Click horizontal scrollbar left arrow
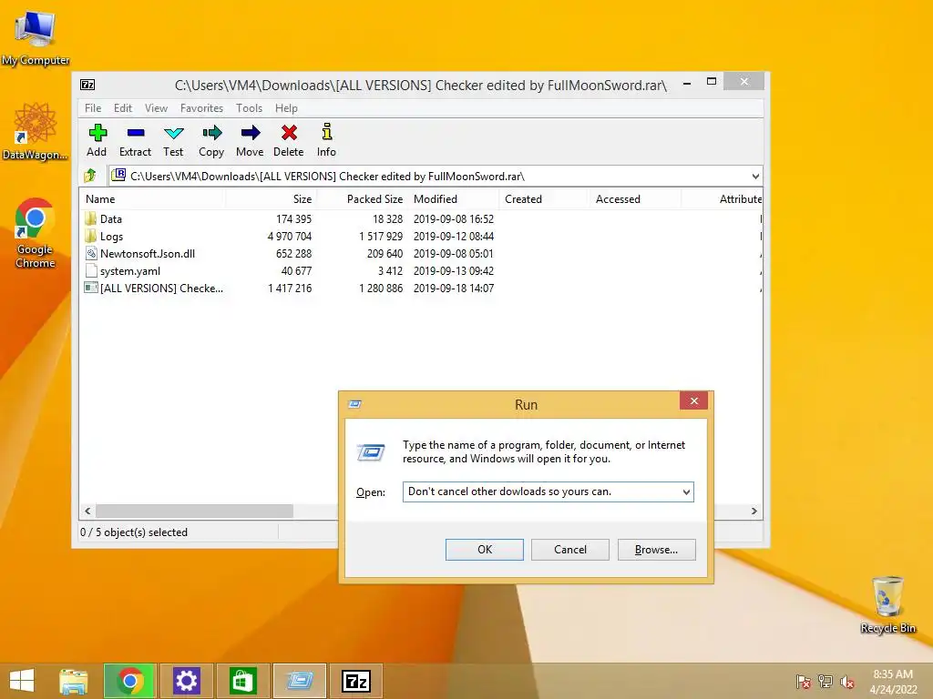 (x=88, y=512)
